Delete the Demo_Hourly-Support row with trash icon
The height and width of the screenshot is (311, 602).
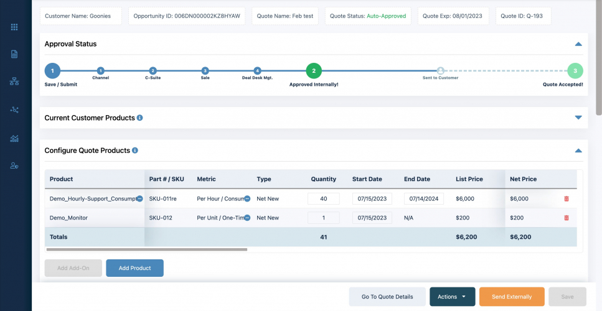[567, 198]
